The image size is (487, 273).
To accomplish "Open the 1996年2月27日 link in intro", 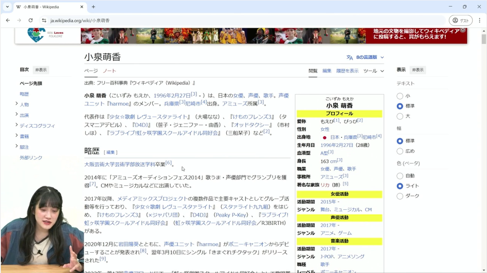I will (172, 95).
